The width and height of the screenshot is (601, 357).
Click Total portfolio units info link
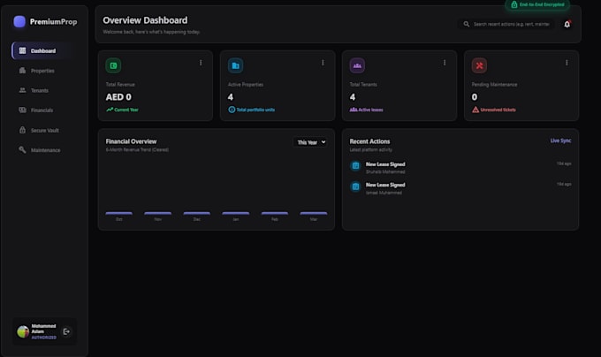[251, 110]
